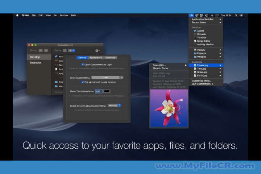Toggle Open CustomMenu at Login checkbox
This screenshot has height=174, width=261.
83,65
